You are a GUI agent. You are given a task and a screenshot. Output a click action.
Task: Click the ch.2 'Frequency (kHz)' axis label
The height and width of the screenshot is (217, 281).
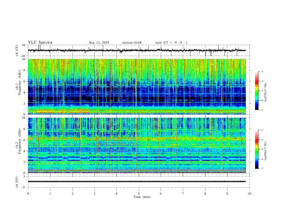click(x=20, y=141)
